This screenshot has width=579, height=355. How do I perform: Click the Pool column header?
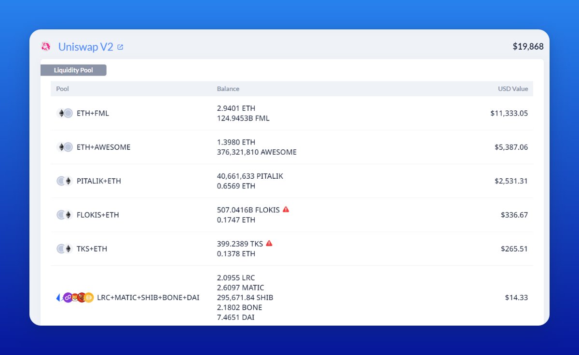click(63, 89)
